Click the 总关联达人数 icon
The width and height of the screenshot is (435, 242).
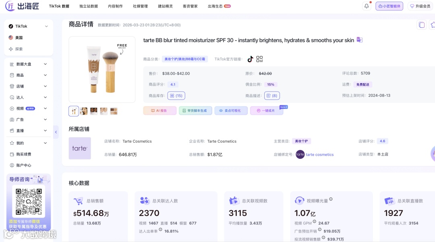tap(144, 201)
